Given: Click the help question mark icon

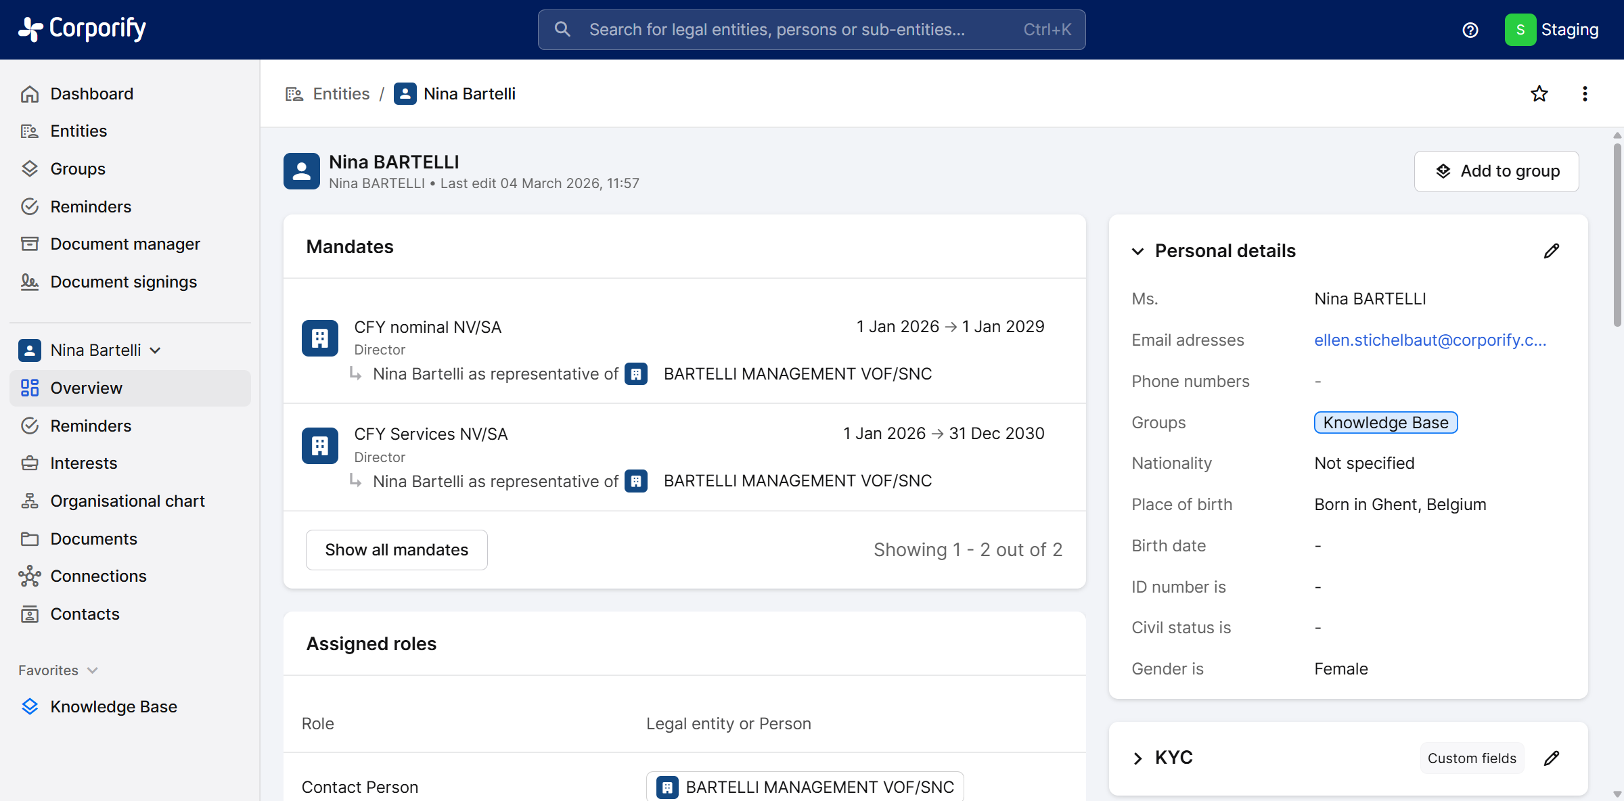Looking at the screenshot, I should coord(1470,30).
